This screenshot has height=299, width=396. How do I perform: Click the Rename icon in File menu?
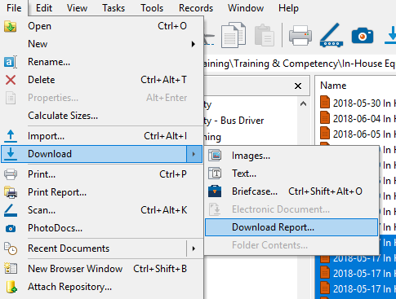point(11,62)
